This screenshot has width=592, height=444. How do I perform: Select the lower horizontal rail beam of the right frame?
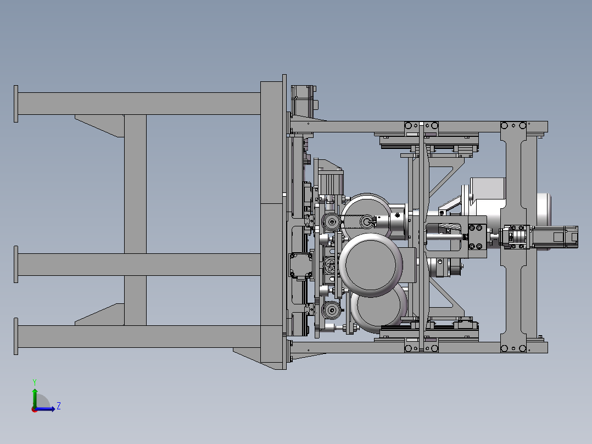click(419, 348)
